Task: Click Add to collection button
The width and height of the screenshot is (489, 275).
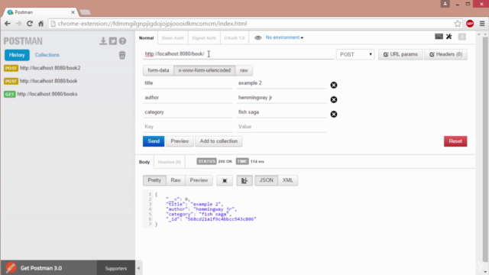Action: click(219, 141)
